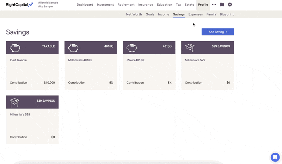Click Mike's 401(k) piggy bank icon

tap(131, 48)
